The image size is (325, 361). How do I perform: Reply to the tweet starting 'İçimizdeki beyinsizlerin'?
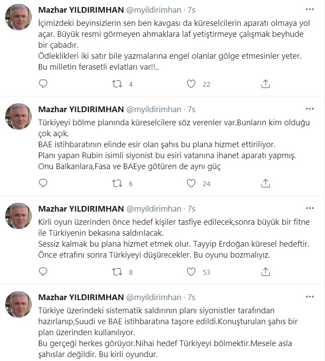point(43,84)
